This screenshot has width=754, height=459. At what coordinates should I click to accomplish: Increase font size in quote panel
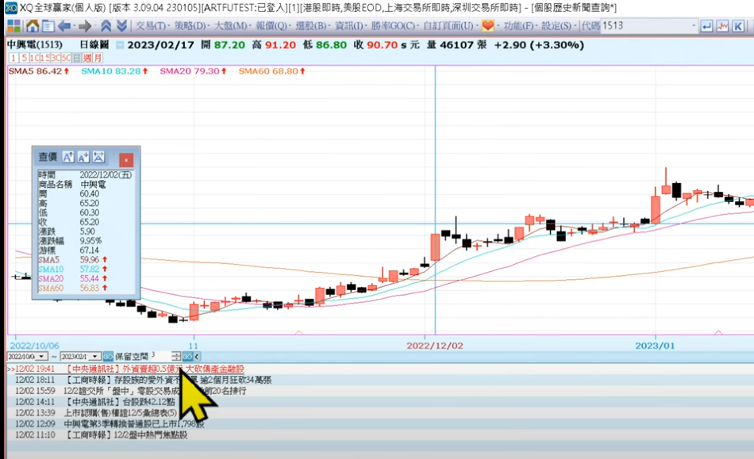(68, 157)
